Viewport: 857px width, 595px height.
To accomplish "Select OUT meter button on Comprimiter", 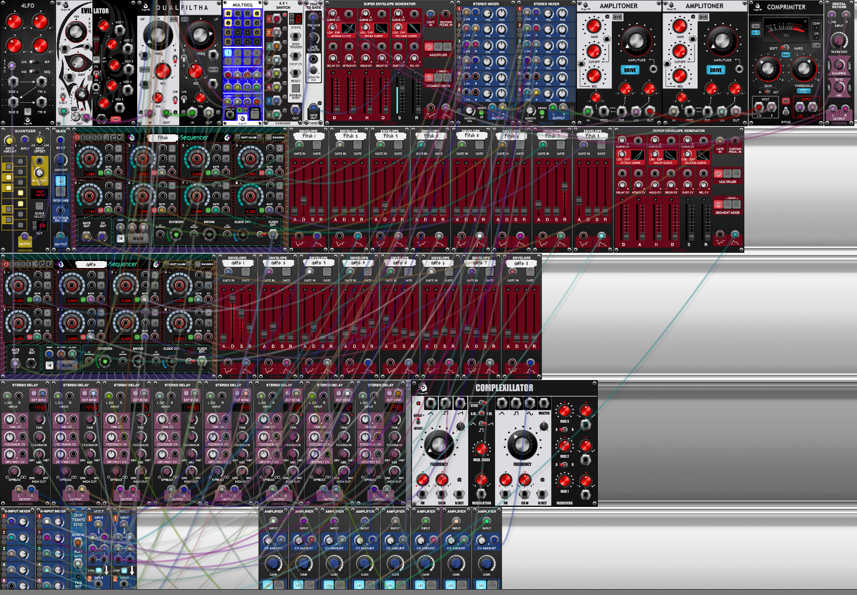I will click(755, 33).
